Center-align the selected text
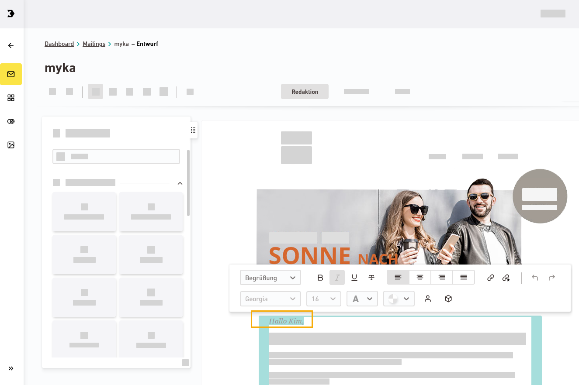The width and height of the screenshot is (579, 385). (420, 278)
